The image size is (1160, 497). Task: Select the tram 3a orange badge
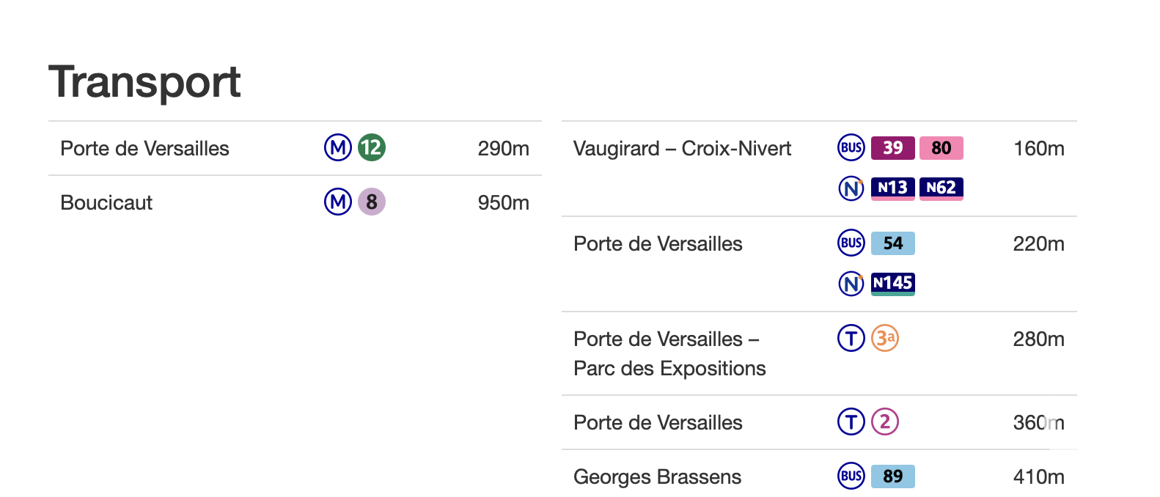(x=885, y=338)
